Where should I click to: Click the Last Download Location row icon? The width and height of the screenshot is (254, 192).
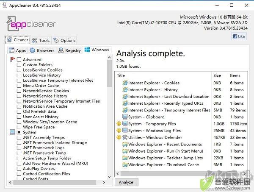(125, 97)
